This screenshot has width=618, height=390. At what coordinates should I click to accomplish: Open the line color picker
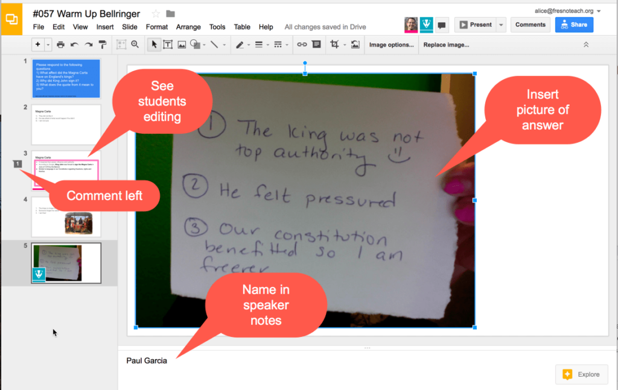point(241,44)
